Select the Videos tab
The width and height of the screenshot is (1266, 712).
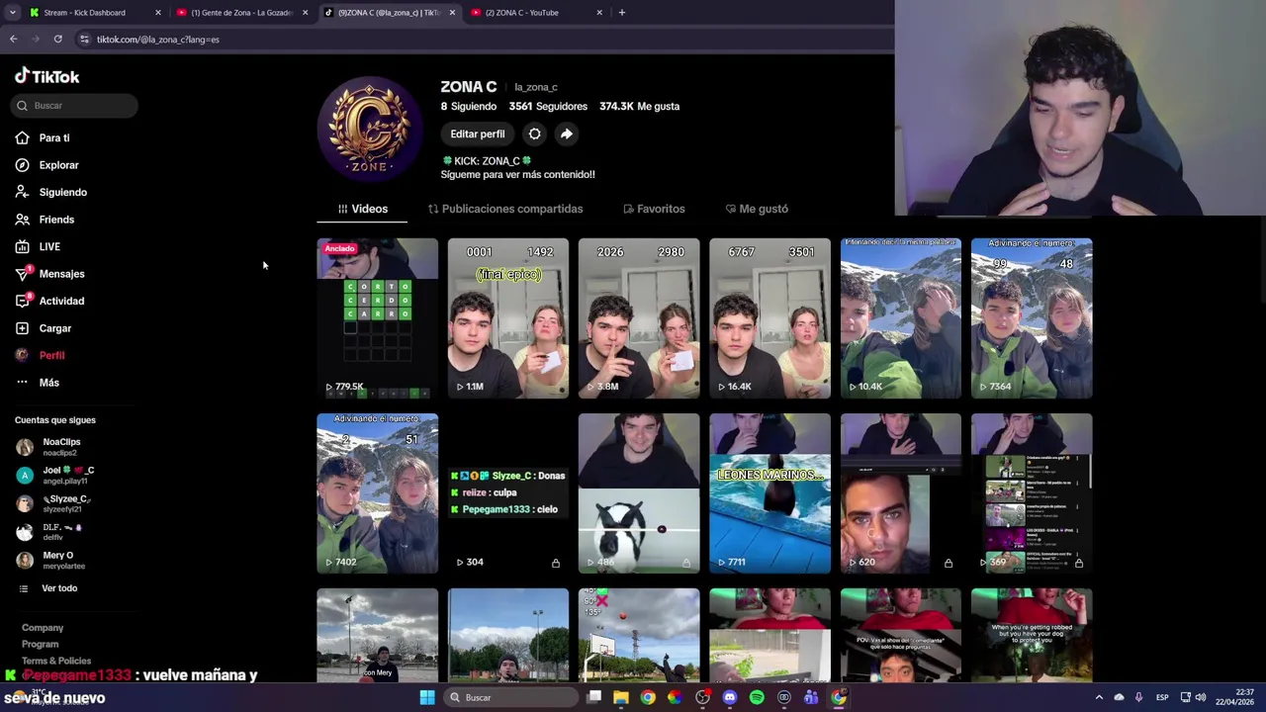(x=362, y=209)
